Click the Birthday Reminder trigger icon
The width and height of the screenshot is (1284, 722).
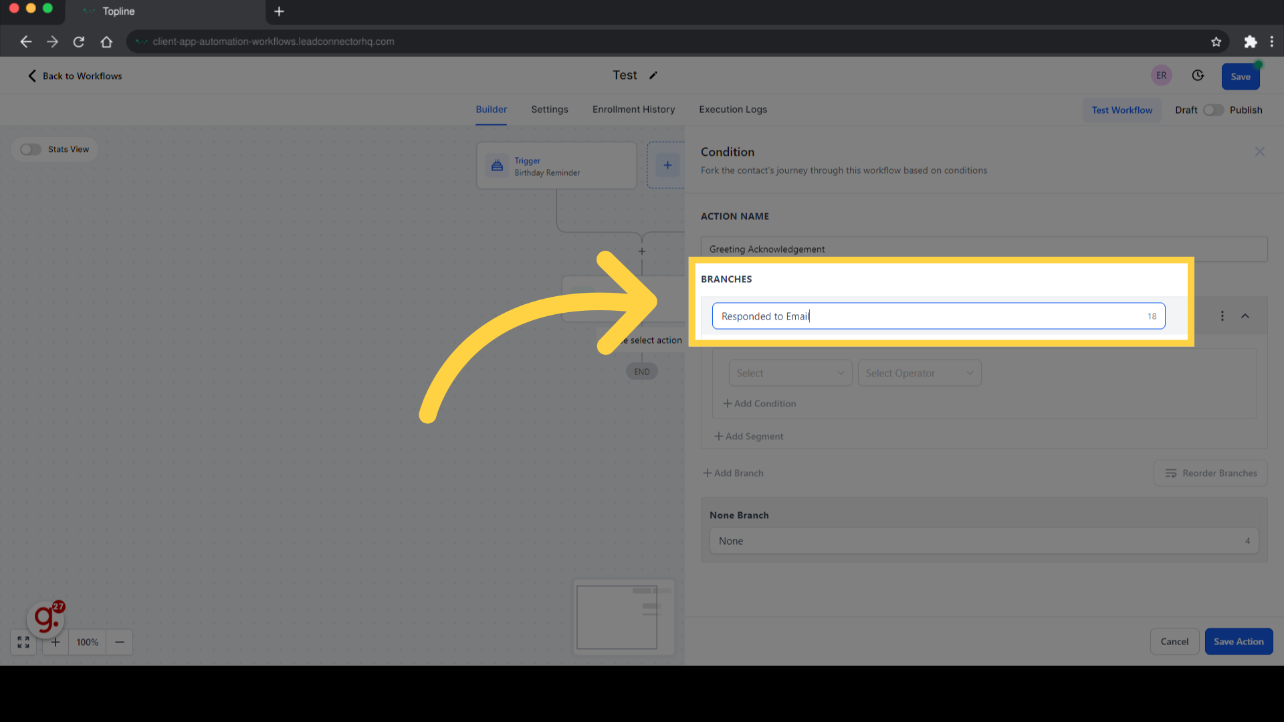(497, 166)
